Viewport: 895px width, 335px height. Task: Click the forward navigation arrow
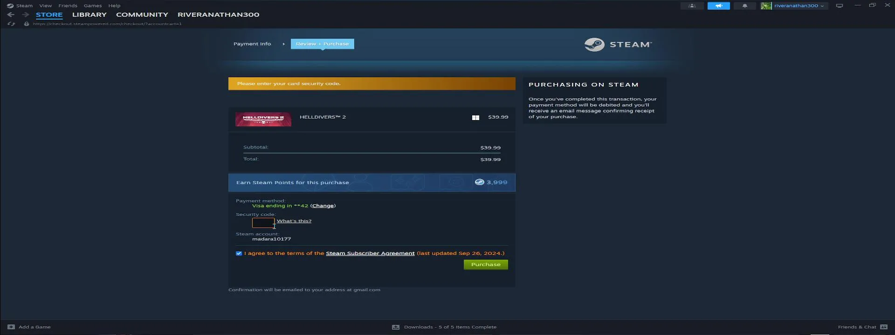[x=25, y=14]
